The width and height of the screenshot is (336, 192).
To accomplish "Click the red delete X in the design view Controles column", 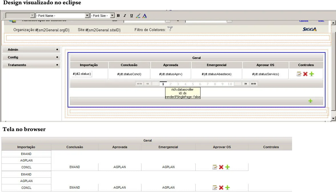I will (x=305, y=74).
